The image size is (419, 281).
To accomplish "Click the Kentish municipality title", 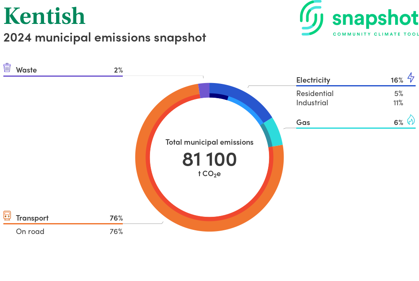I will pos(44,16).
